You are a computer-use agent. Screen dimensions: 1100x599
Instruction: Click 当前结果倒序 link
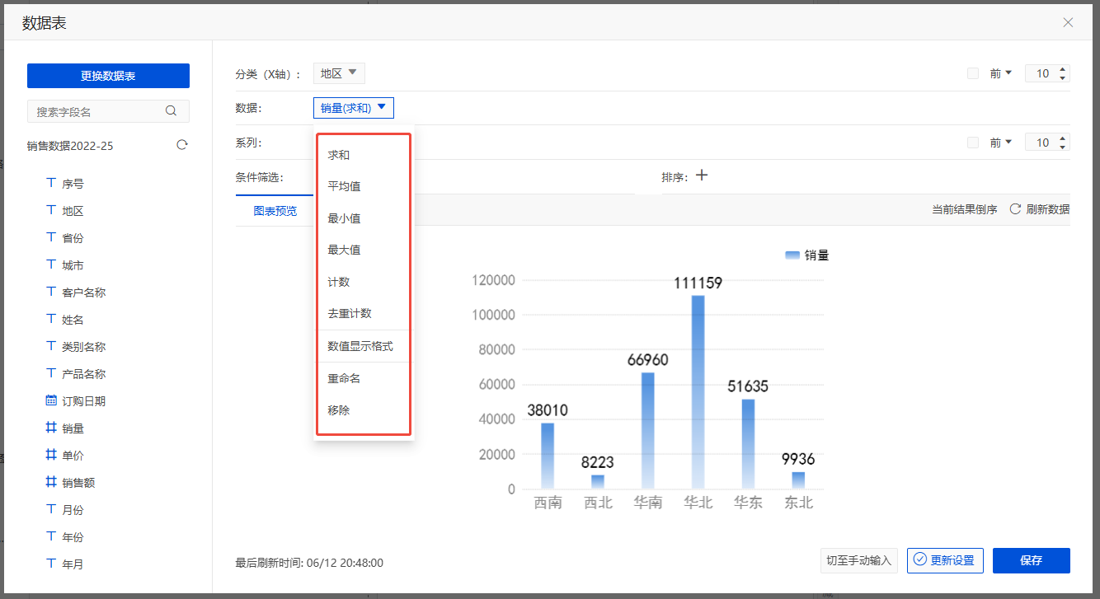click(x=965, y=209)
